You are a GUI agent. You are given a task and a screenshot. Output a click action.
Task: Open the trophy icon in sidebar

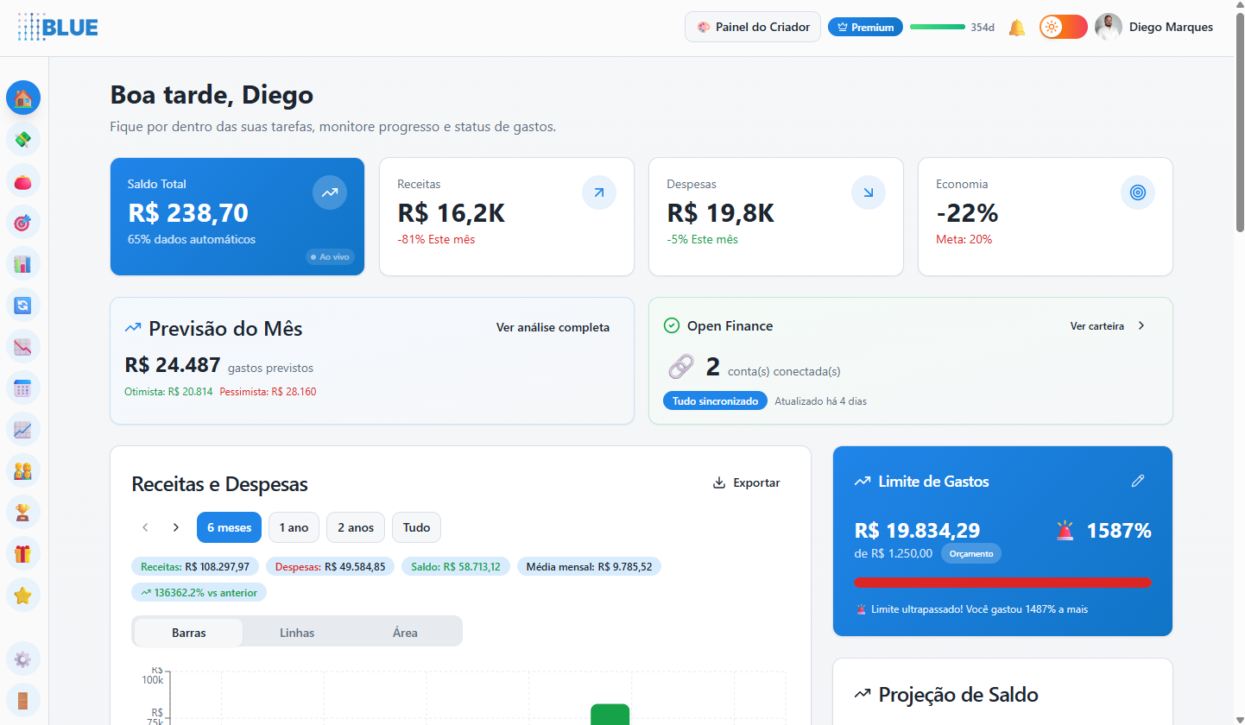click(x=23, y=512)
